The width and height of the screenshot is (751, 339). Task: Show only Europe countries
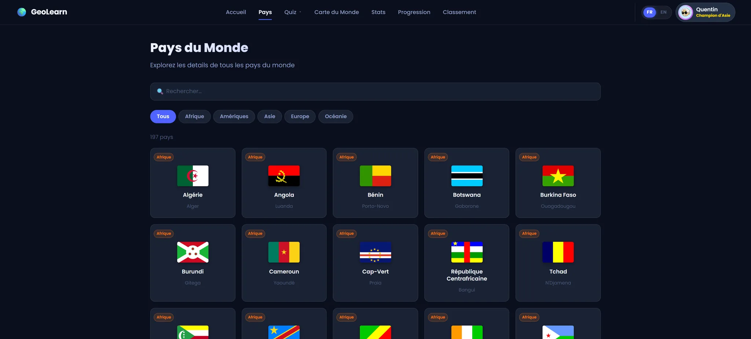(x=300, y=116)
